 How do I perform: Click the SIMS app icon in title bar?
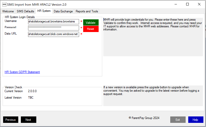(4, 4)
